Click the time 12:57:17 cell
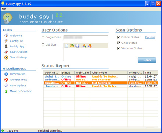Screen dimensions: 162x133 [x=151, y=86]
